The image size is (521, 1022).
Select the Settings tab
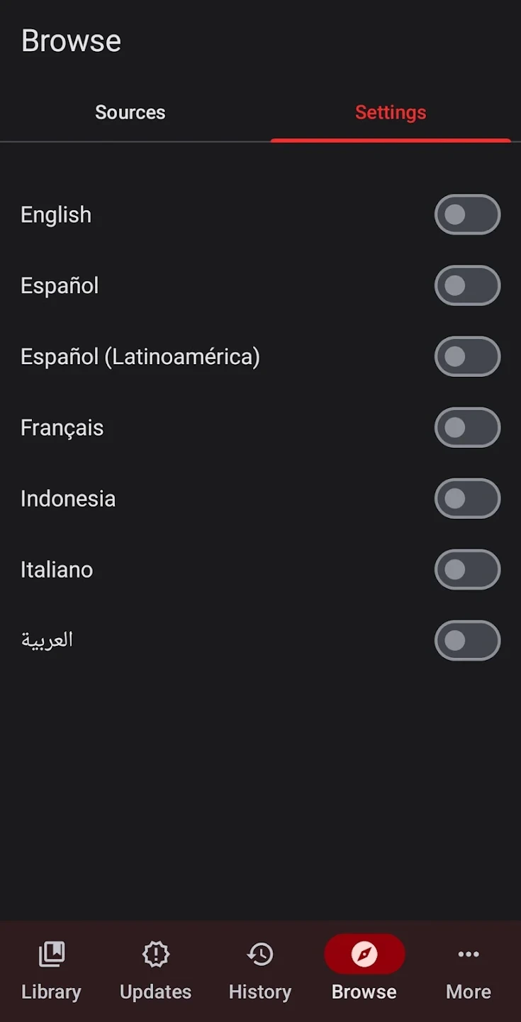(x=391, y=112)
